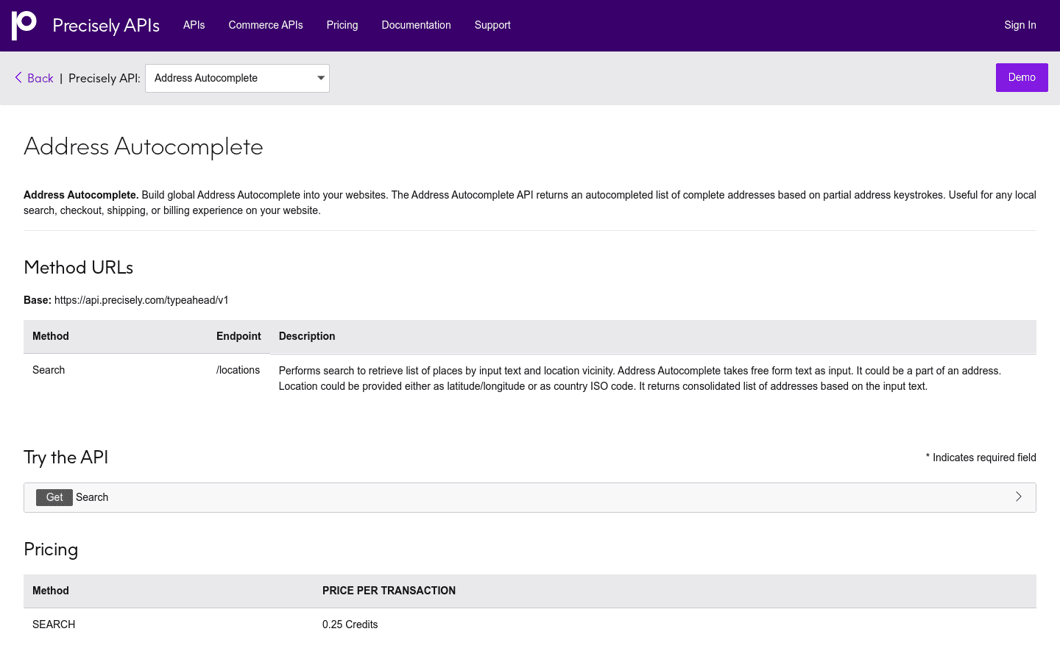This screenshot has width=1060, height=662.
Task: Click PRICE PER TRANSACTION column header
Action: click(389, 591)
